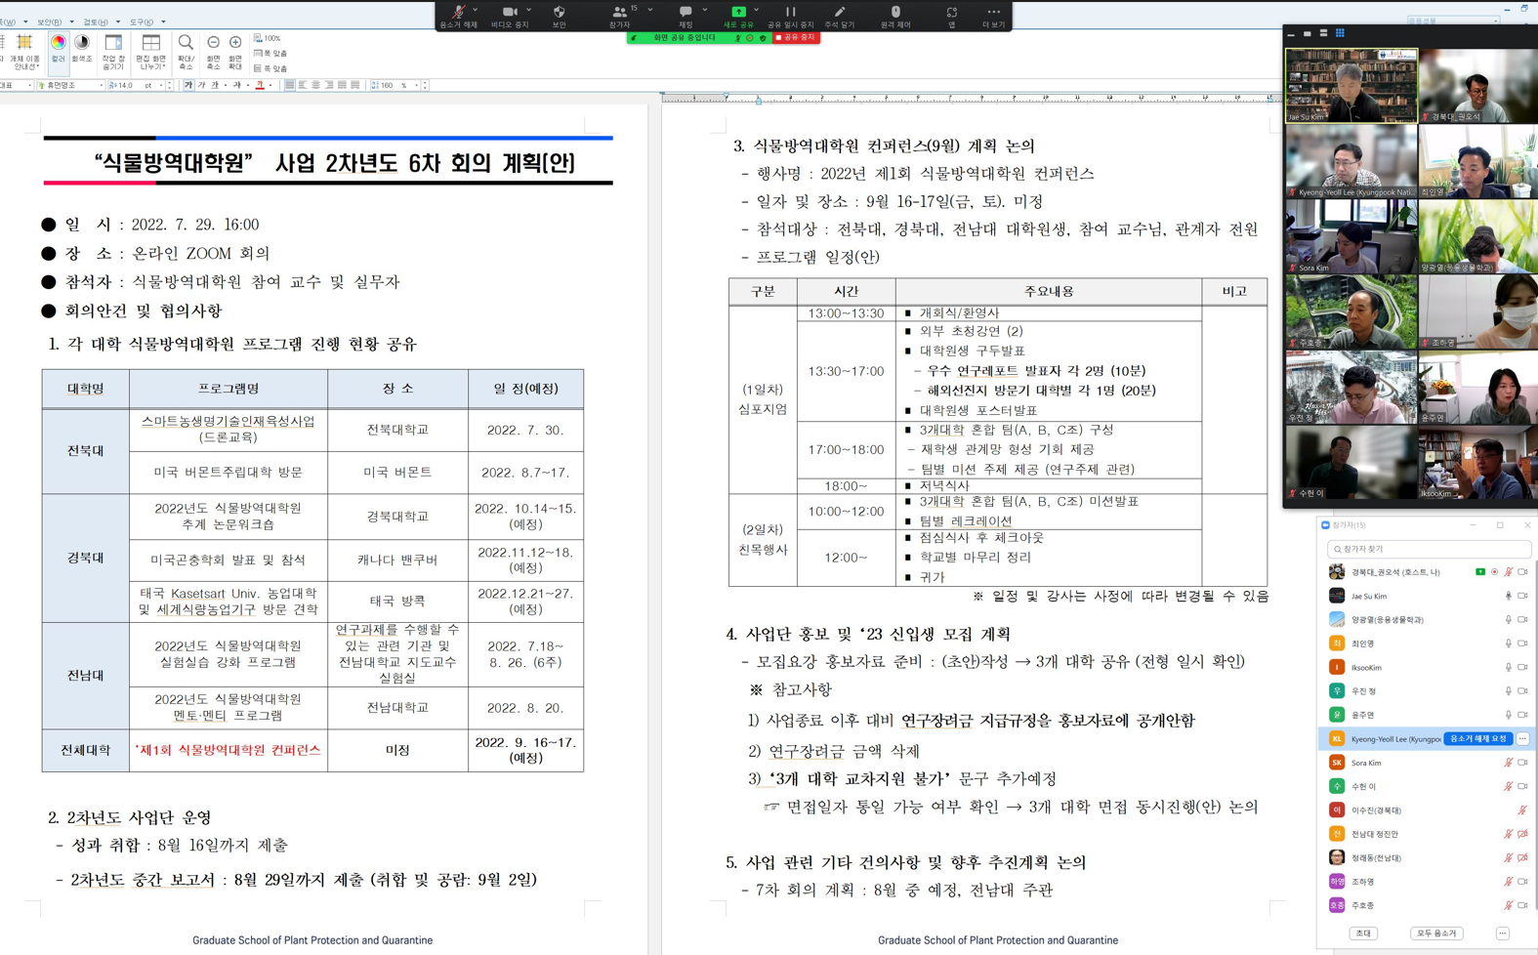Viewport: 1538px width, 955px height.
Task: Toggle bold text formatting
Action: click(x=188, y=86)
